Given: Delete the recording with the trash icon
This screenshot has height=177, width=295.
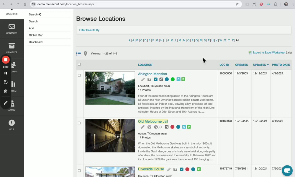Looking at the screenshot, I should (6, 91).
